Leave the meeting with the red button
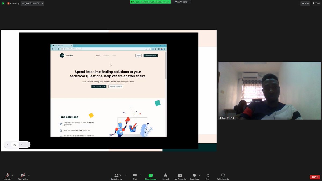Image resolution: width=322 pixels, height=181 pixels. (x=315, y=177)
